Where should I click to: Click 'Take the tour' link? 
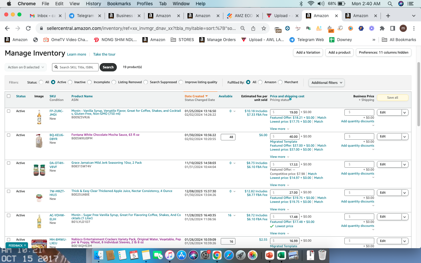pyautogui.click(x=104, y=54)
